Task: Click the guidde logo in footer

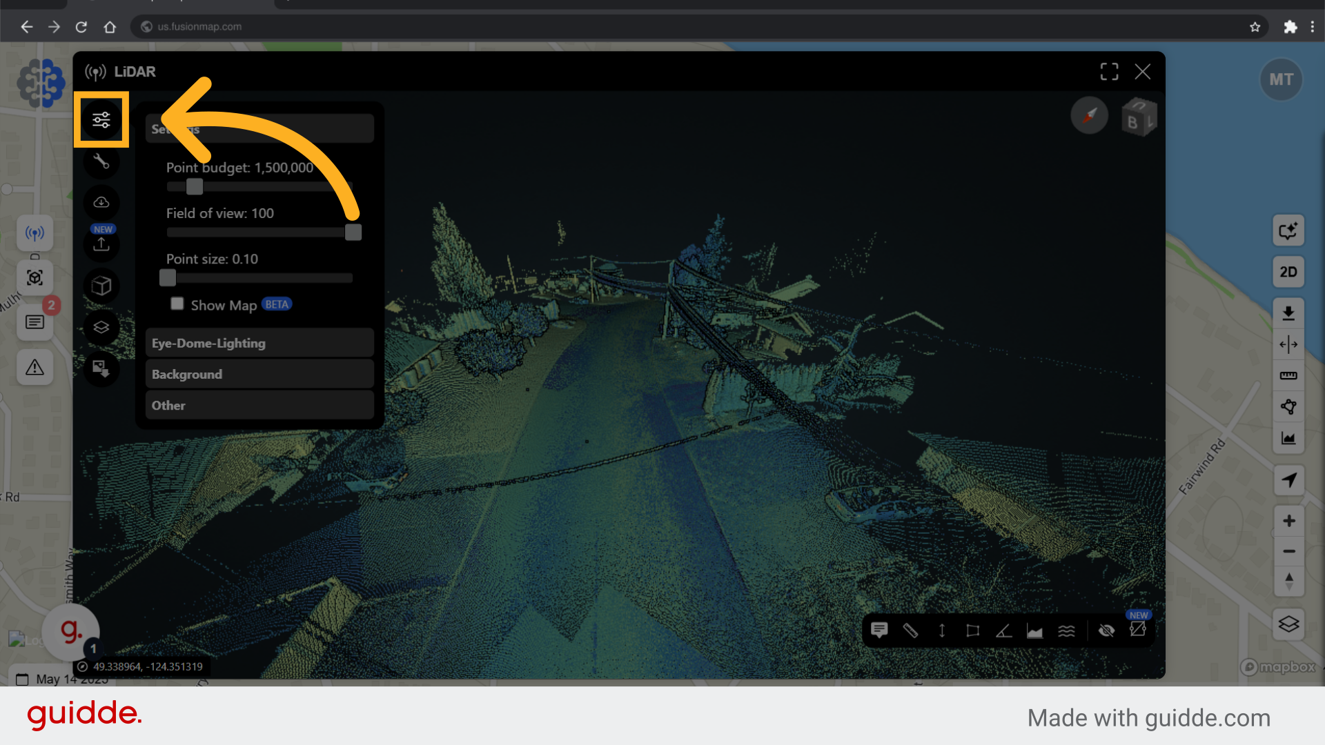Action: tap(85, 715)
